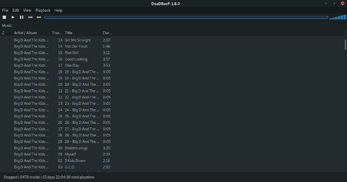The height and width of the screenshot is (182, 347).
Task: Select the track titled '28 - Big D And The ...'
Action: (82, 135)
